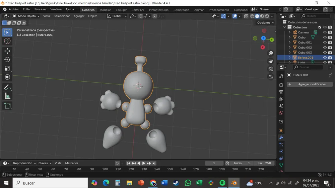Click the current frame field
This screenshot has height=188, width=335.
[214, 163]
